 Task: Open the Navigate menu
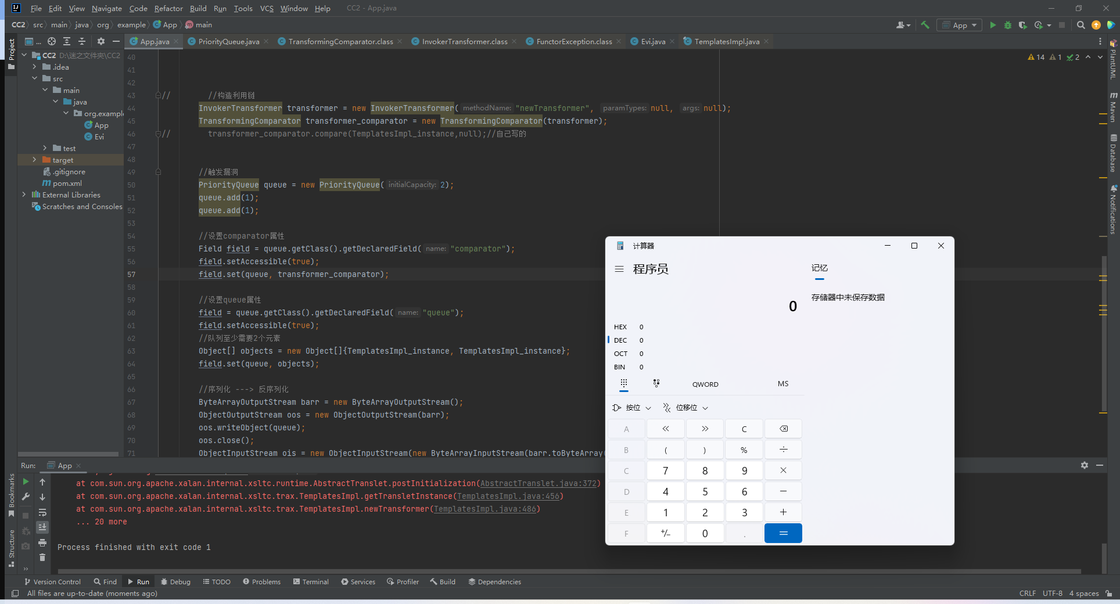click(107, 8)
